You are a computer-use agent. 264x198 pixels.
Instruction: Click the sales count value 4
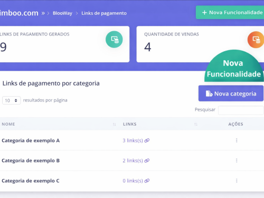[148, 47]
